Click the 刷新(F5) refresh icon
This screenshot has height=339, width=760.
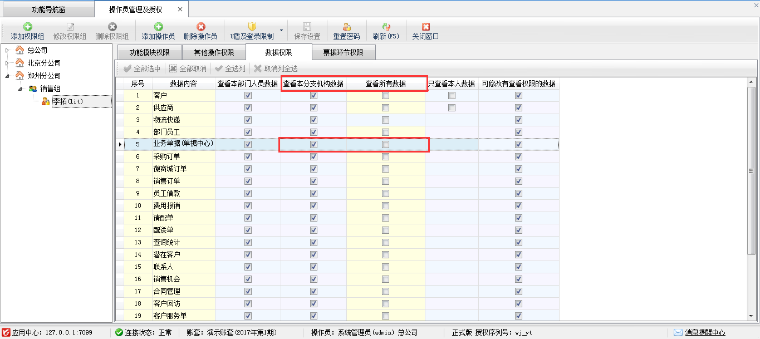coord(386,27)
